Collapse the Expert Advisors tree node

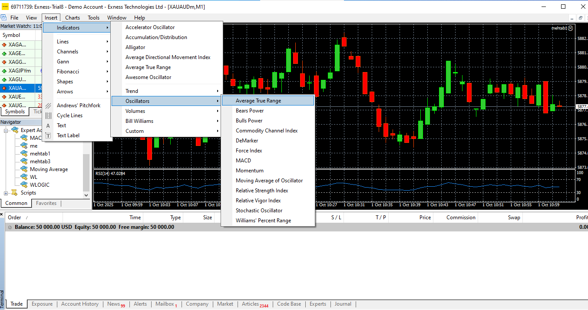6,131
